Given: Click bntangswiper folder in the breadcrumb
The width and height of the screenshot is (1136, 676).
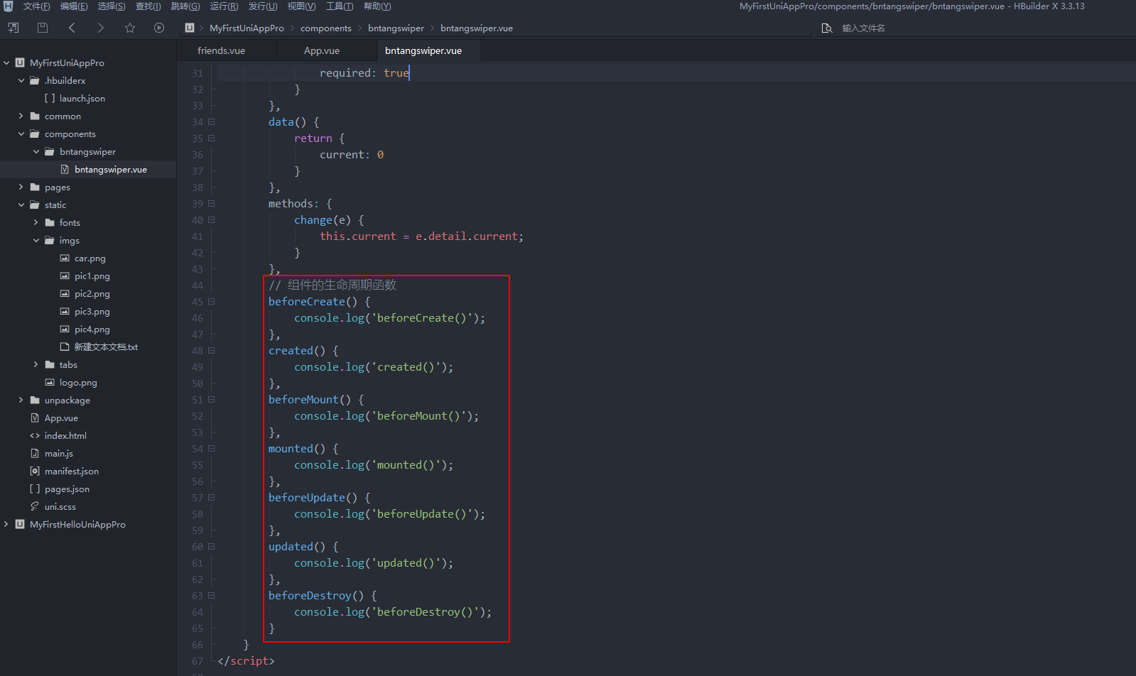Looking at the screenshot, I should 396,28.
